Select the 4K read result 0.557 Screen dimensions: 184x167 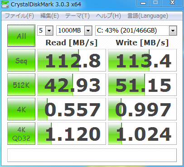point(72,109)
